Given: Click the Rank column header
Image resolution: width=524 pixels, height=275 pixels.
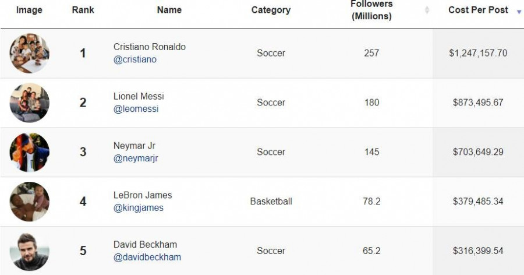Looking at the screenshot, I should (83, 10).
